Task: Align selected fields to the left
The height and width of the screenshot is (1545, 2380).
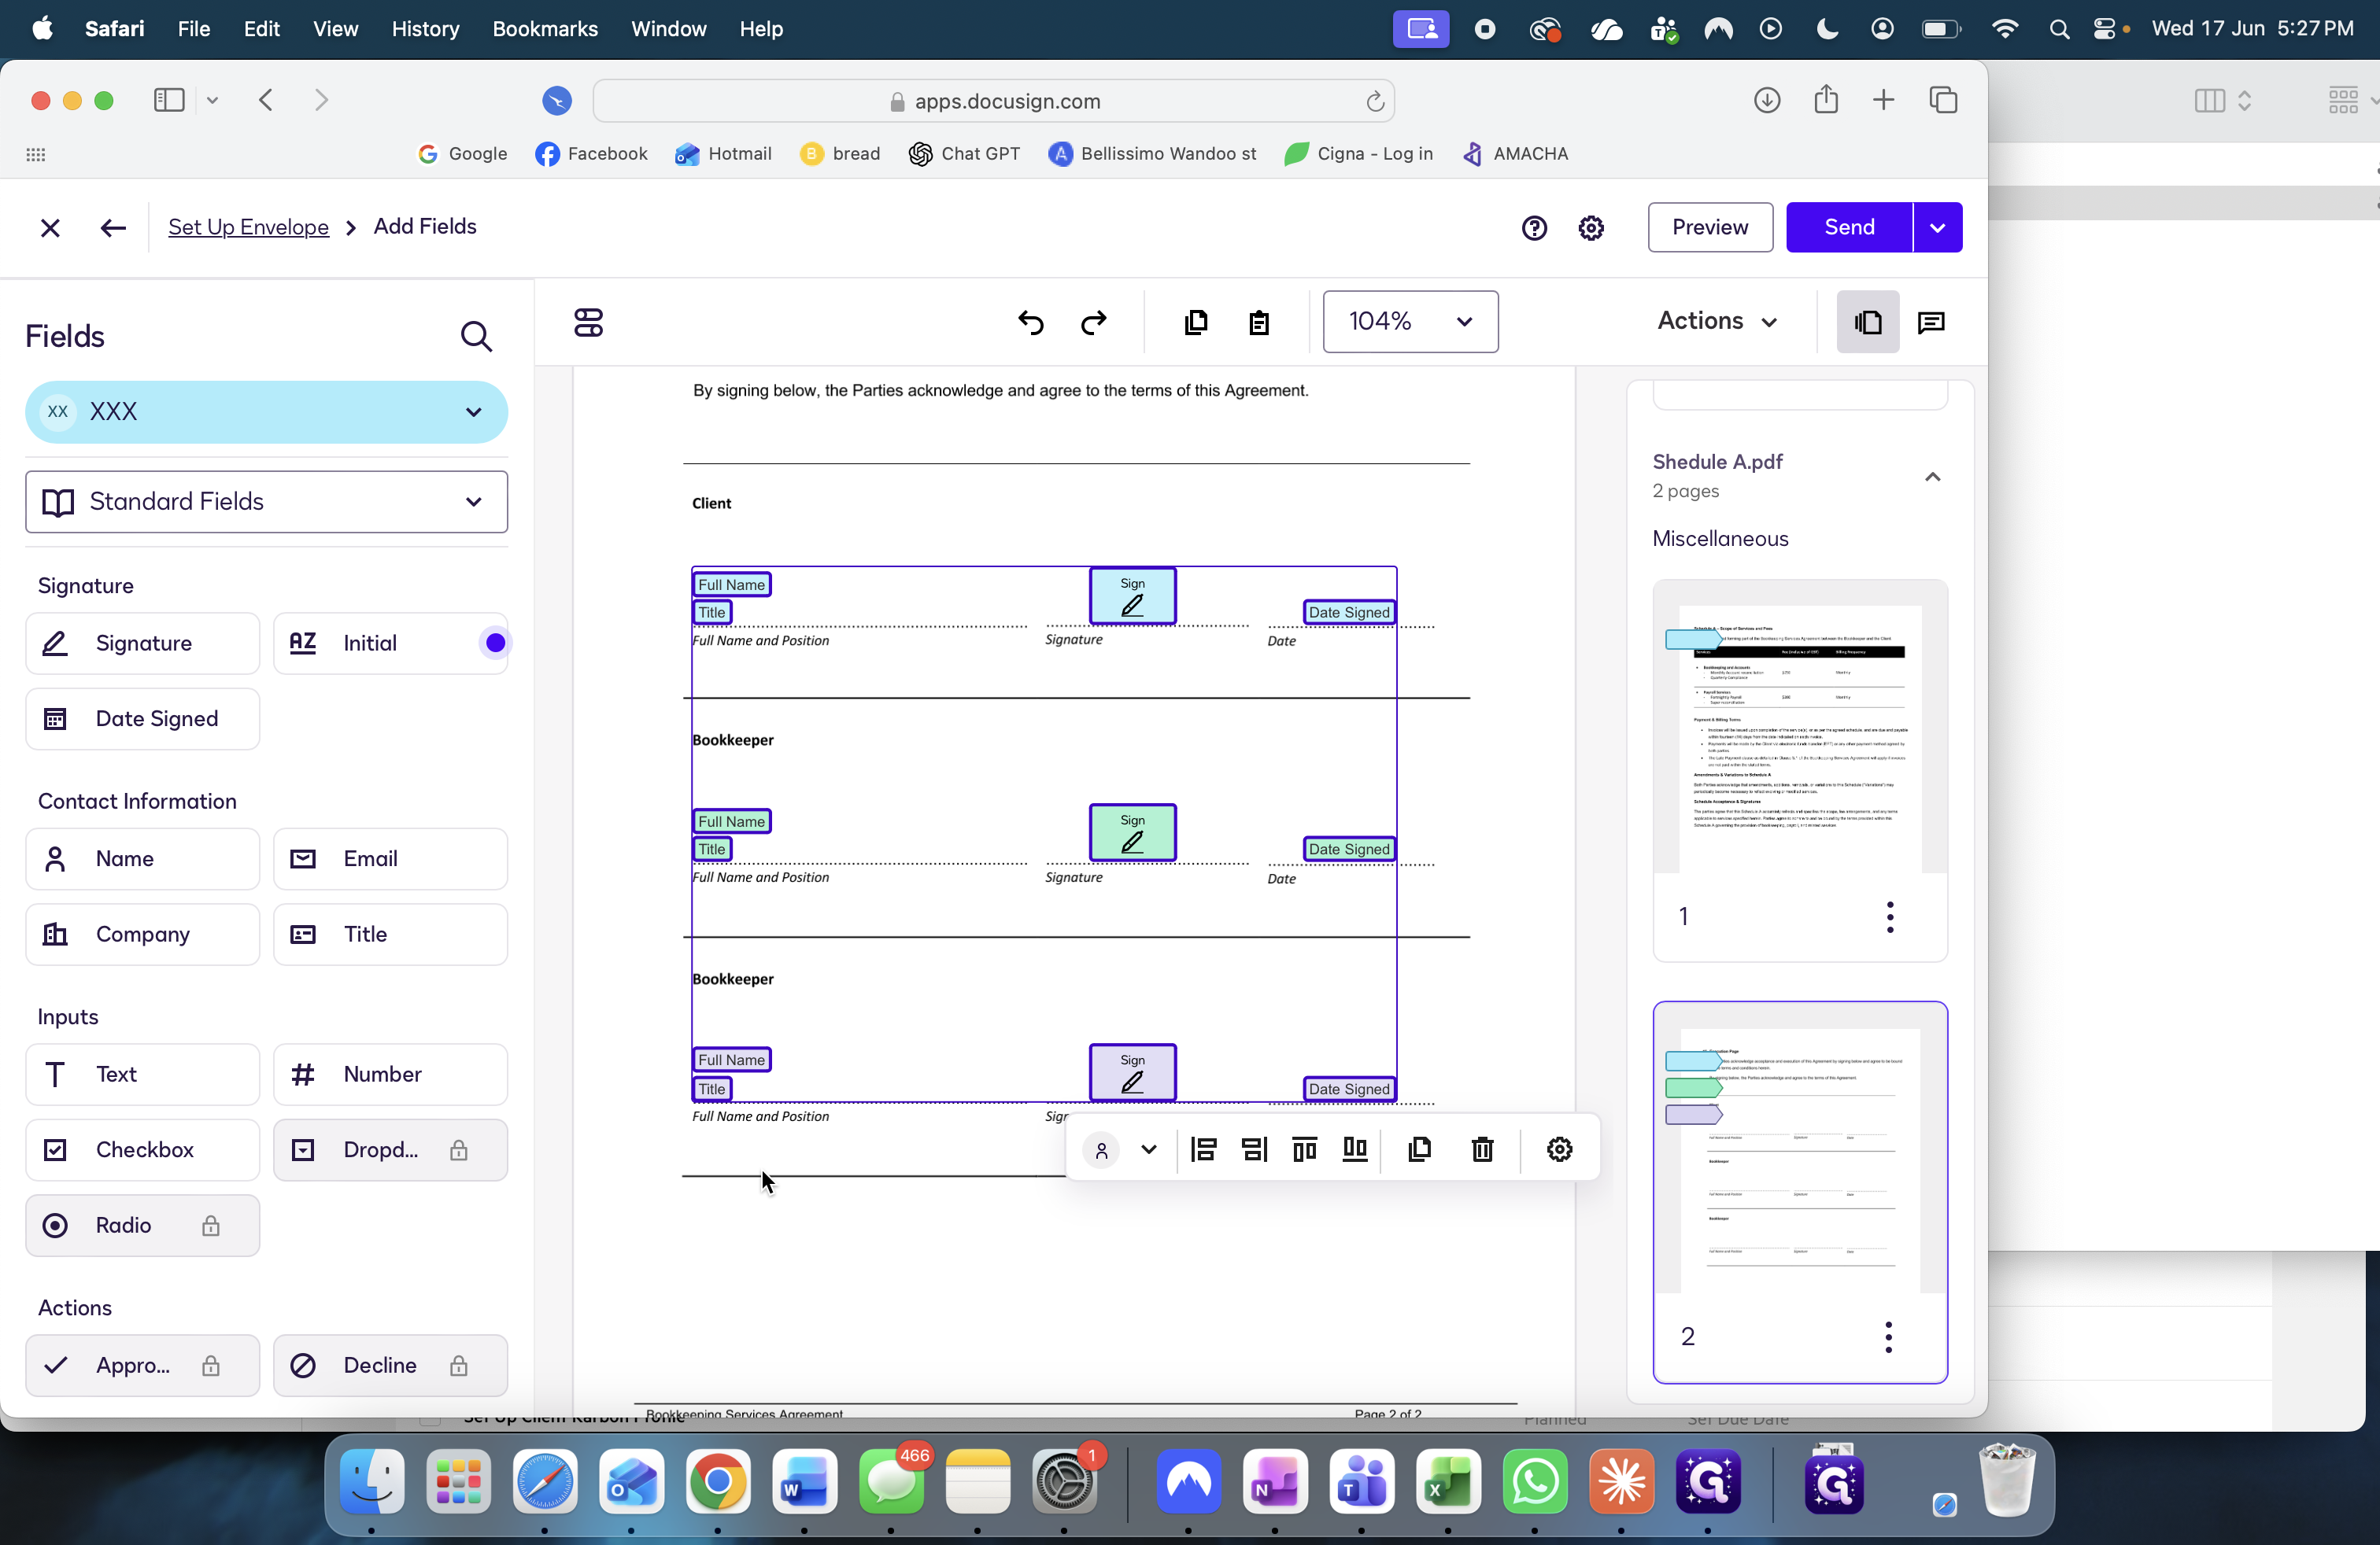Action: coord(1204,1149)
